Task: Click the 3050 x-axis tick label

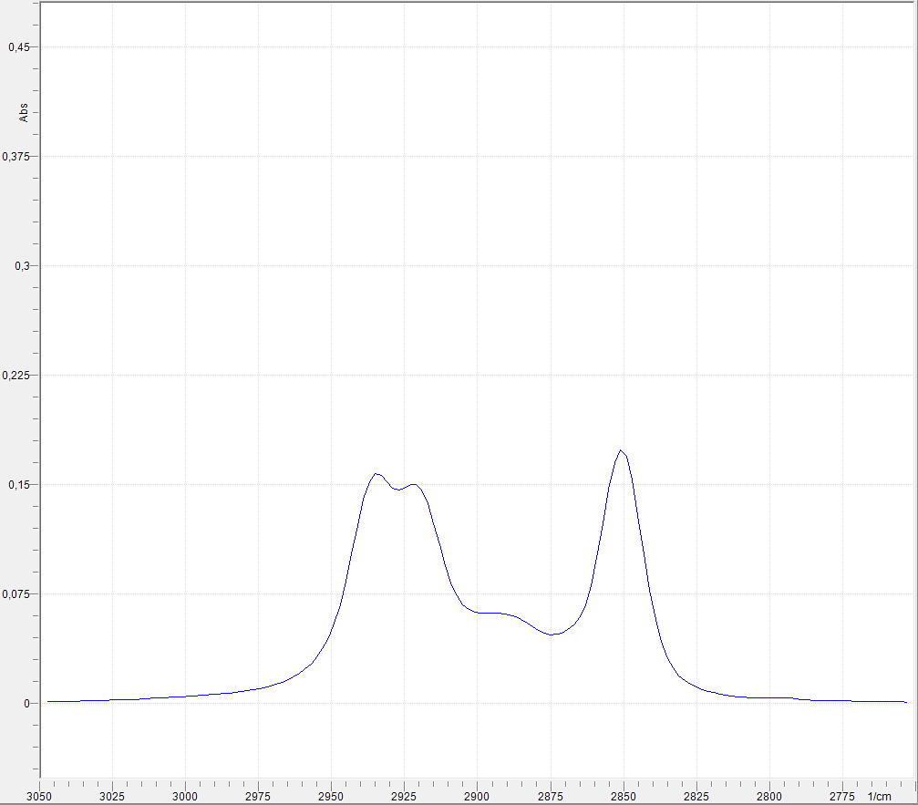Action: click(39, 796)
